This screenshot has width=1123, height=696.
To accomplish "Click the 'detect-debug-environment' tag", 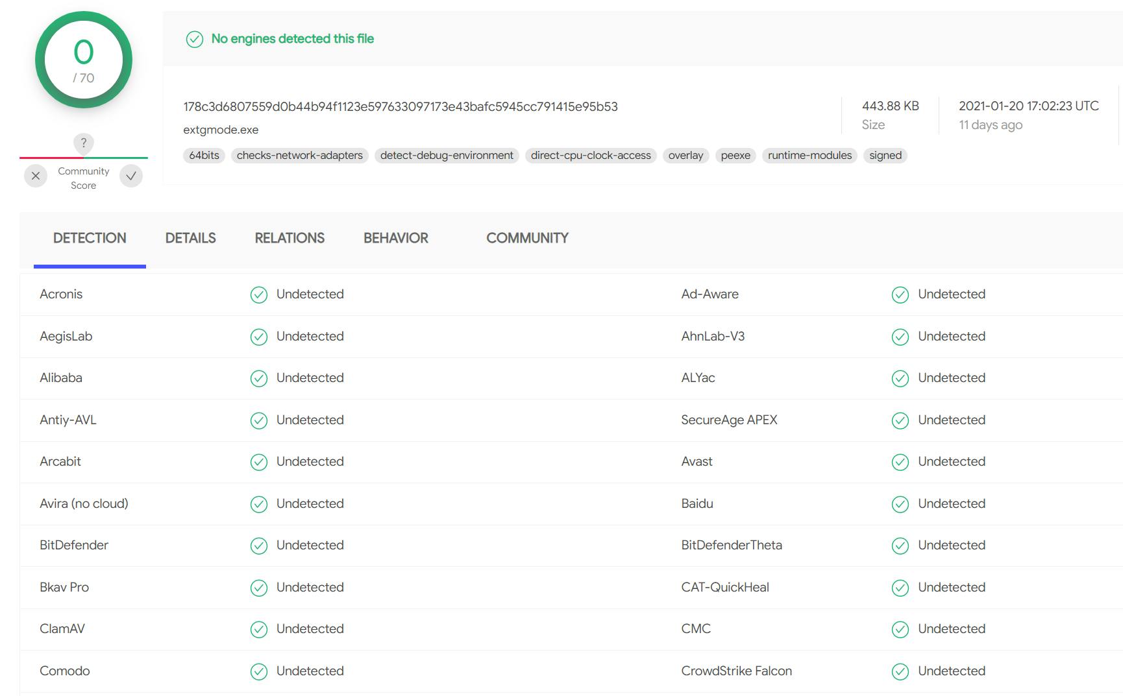I will (x=447, y=156).
